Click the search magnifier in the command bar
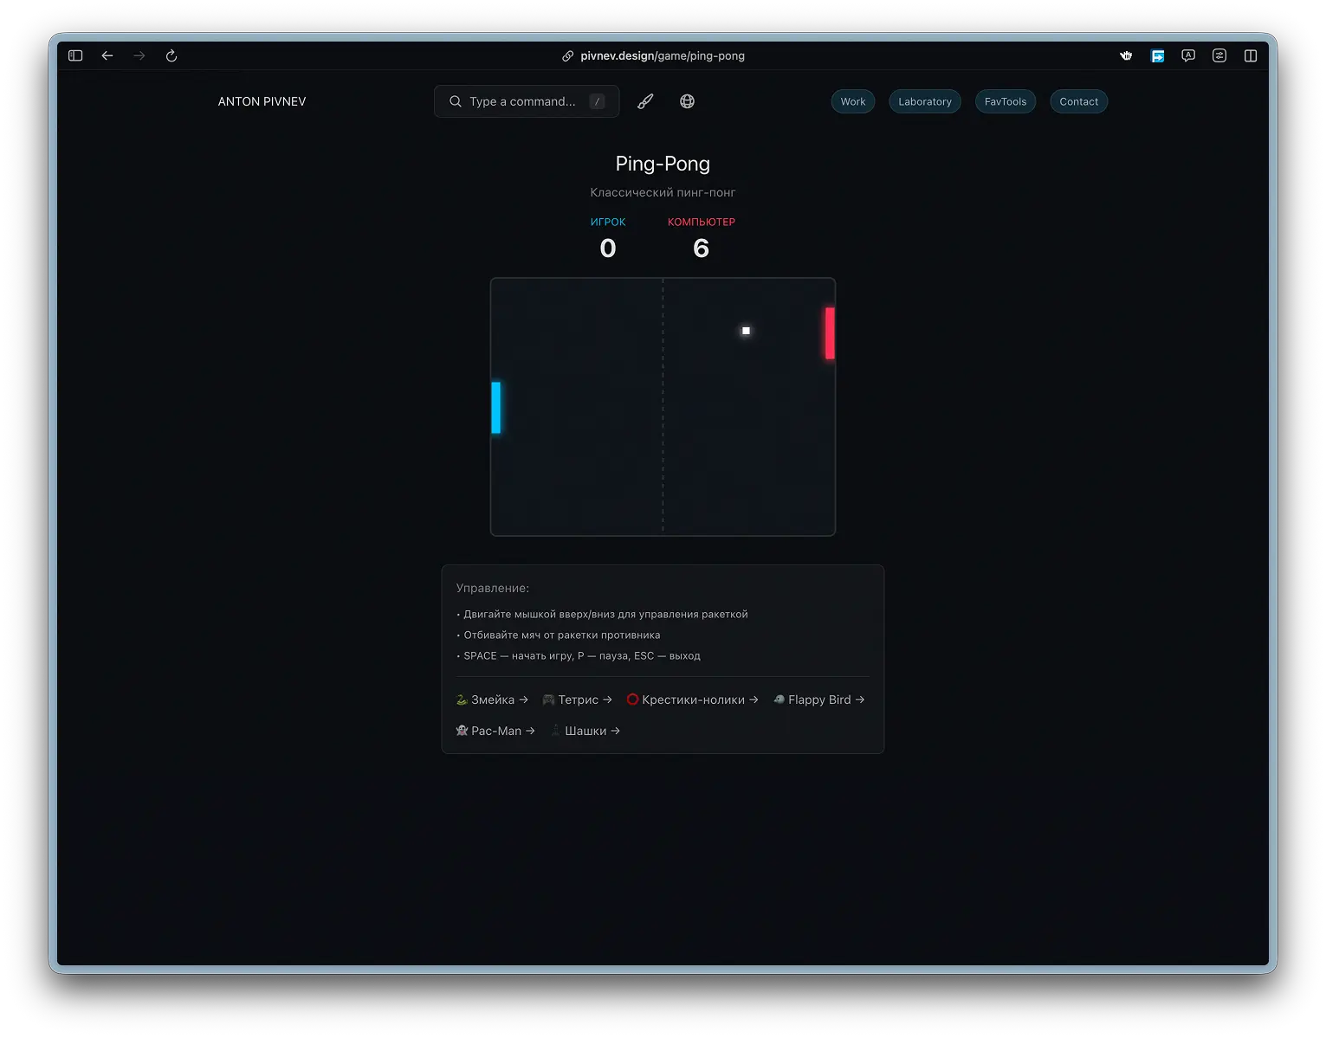1326x1038 pixels. click(455, 101)
